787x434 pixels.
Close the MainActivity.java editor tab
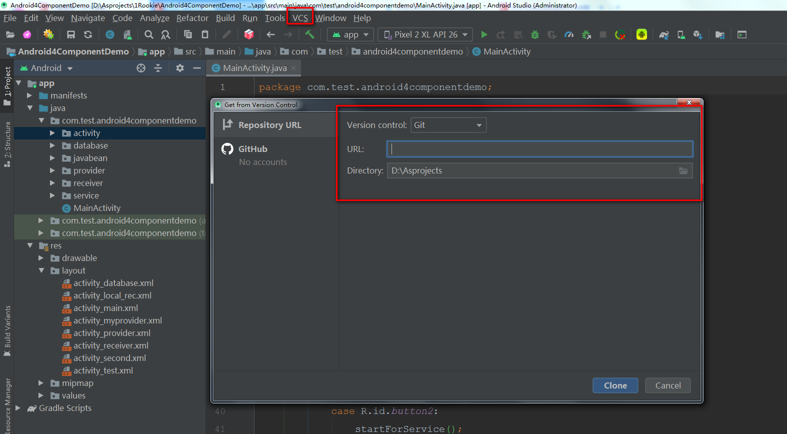click(293, 68)
